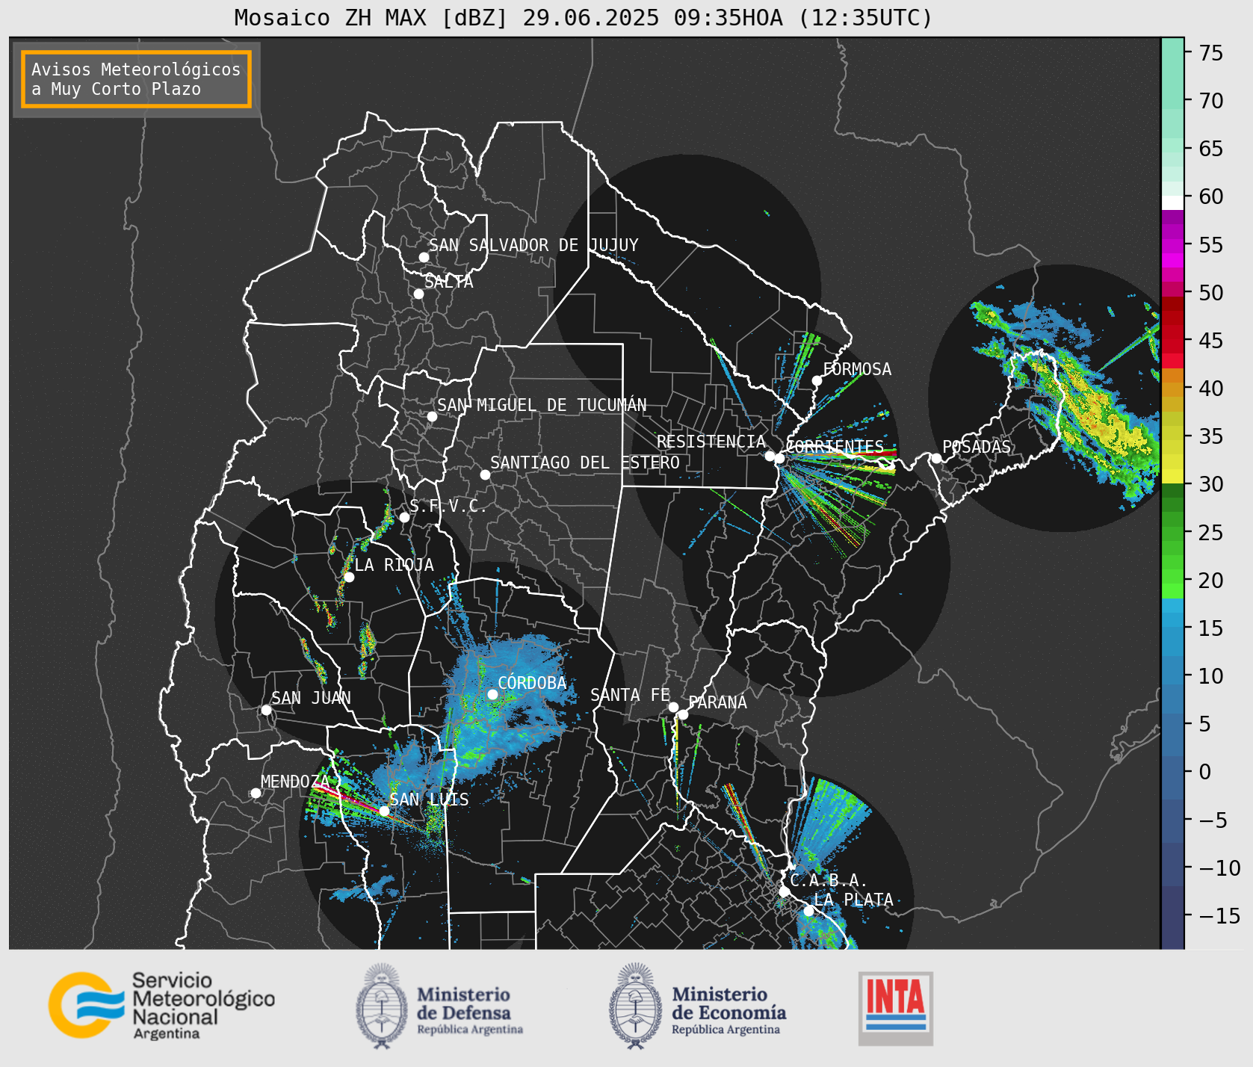The height and width of the screenshot is (1067, 1253).
Task: Click the INTA logo
Action: click(x=895, y=1008)
